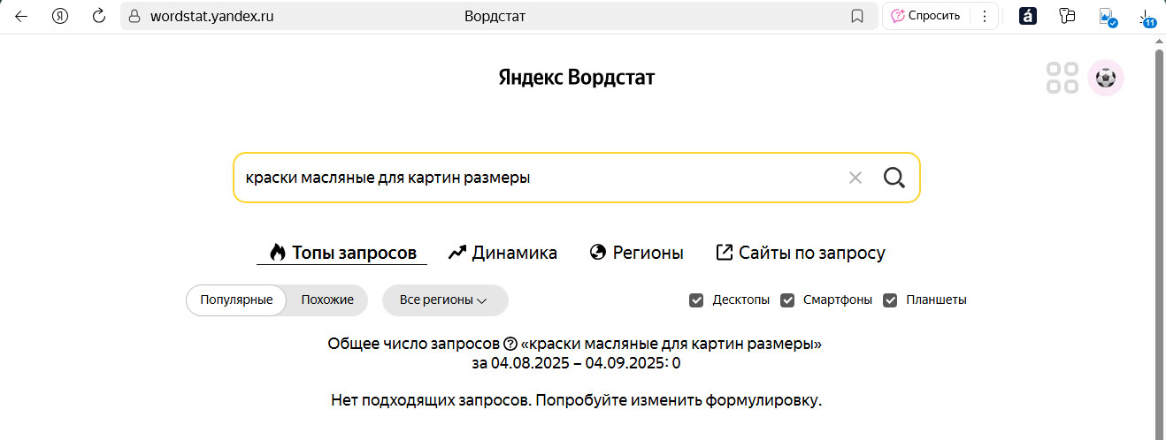Uncheck the Десктопы checkbox
1166x440 pixels.
(696, 300)
